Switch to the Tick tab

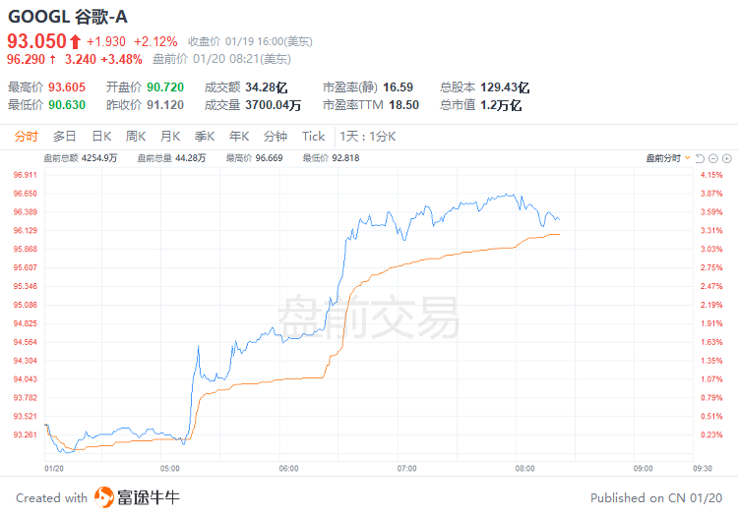313,137
